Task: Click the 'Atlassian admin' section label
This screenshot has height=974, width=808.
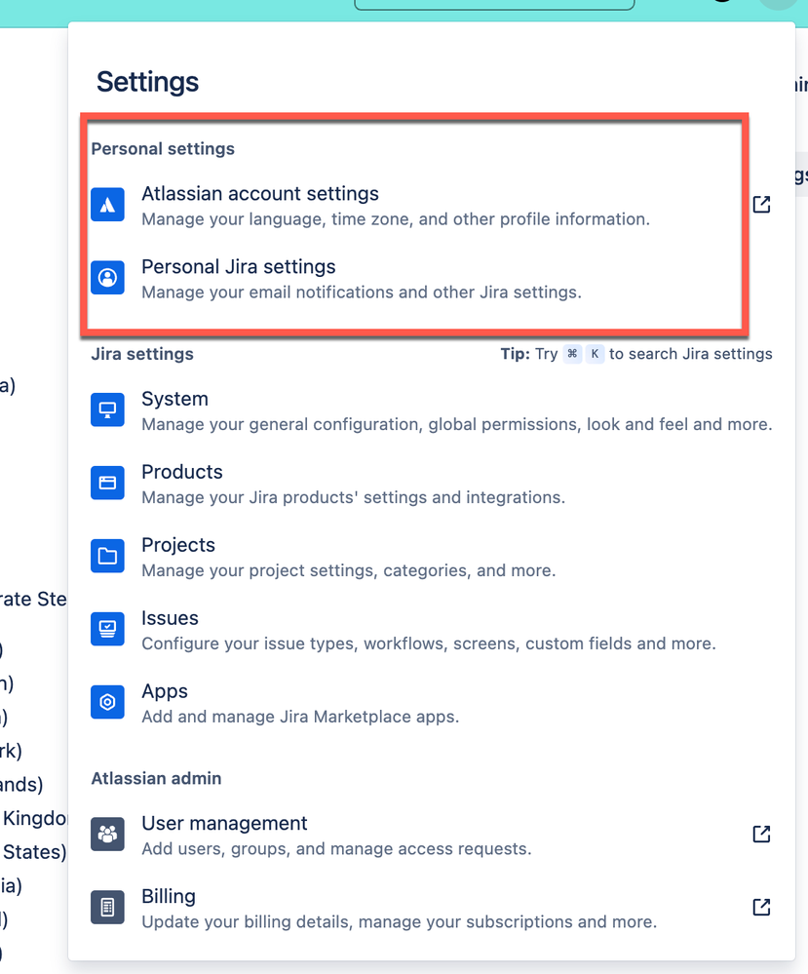Action: (x=156, y=778)
